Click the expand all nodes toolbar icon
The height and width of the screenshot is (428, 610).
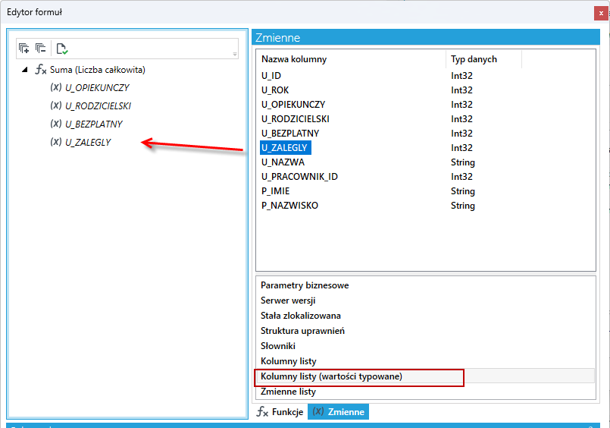tap(23, 49)
